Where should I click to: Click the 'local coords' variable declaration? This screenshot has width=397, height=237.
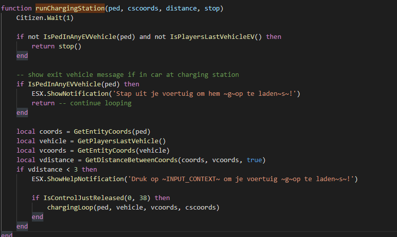pyautogui.click(x=39, y=132)
